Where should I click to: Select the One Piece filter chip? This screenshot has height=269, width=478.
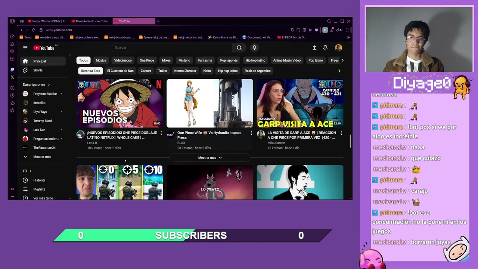(x=147, y=60)
